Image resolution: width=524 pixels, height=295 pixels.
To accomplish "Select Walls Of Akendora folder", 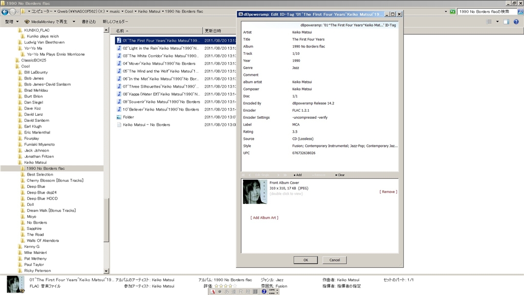I will pos(42,241).
